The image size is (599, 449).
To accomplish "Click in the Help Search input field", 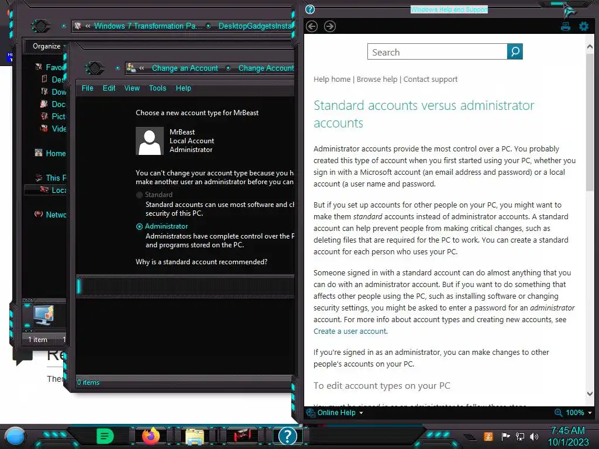I will (438, 51).
